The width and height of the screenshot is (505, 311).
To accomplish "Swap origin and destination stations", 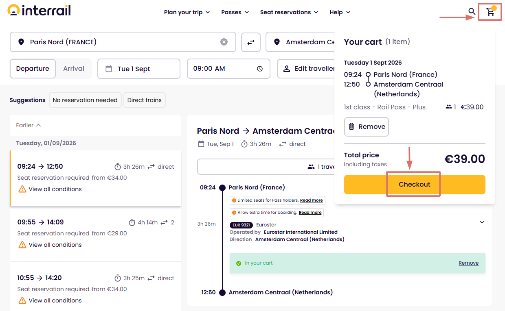I will tap(251, 42).
